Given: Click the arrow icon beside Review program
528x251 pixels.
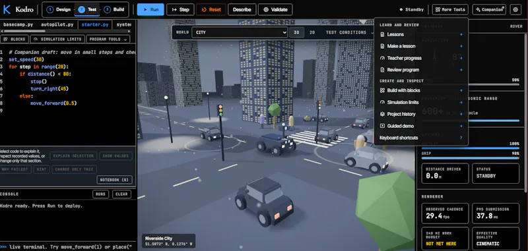Looking at the screenshot, I should point(461,70).
